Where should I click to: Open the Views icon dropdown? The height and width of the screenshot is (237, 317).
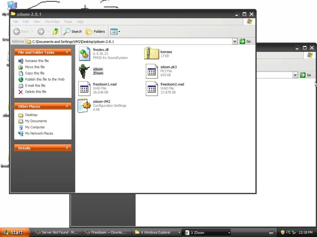tap(115, 31)
